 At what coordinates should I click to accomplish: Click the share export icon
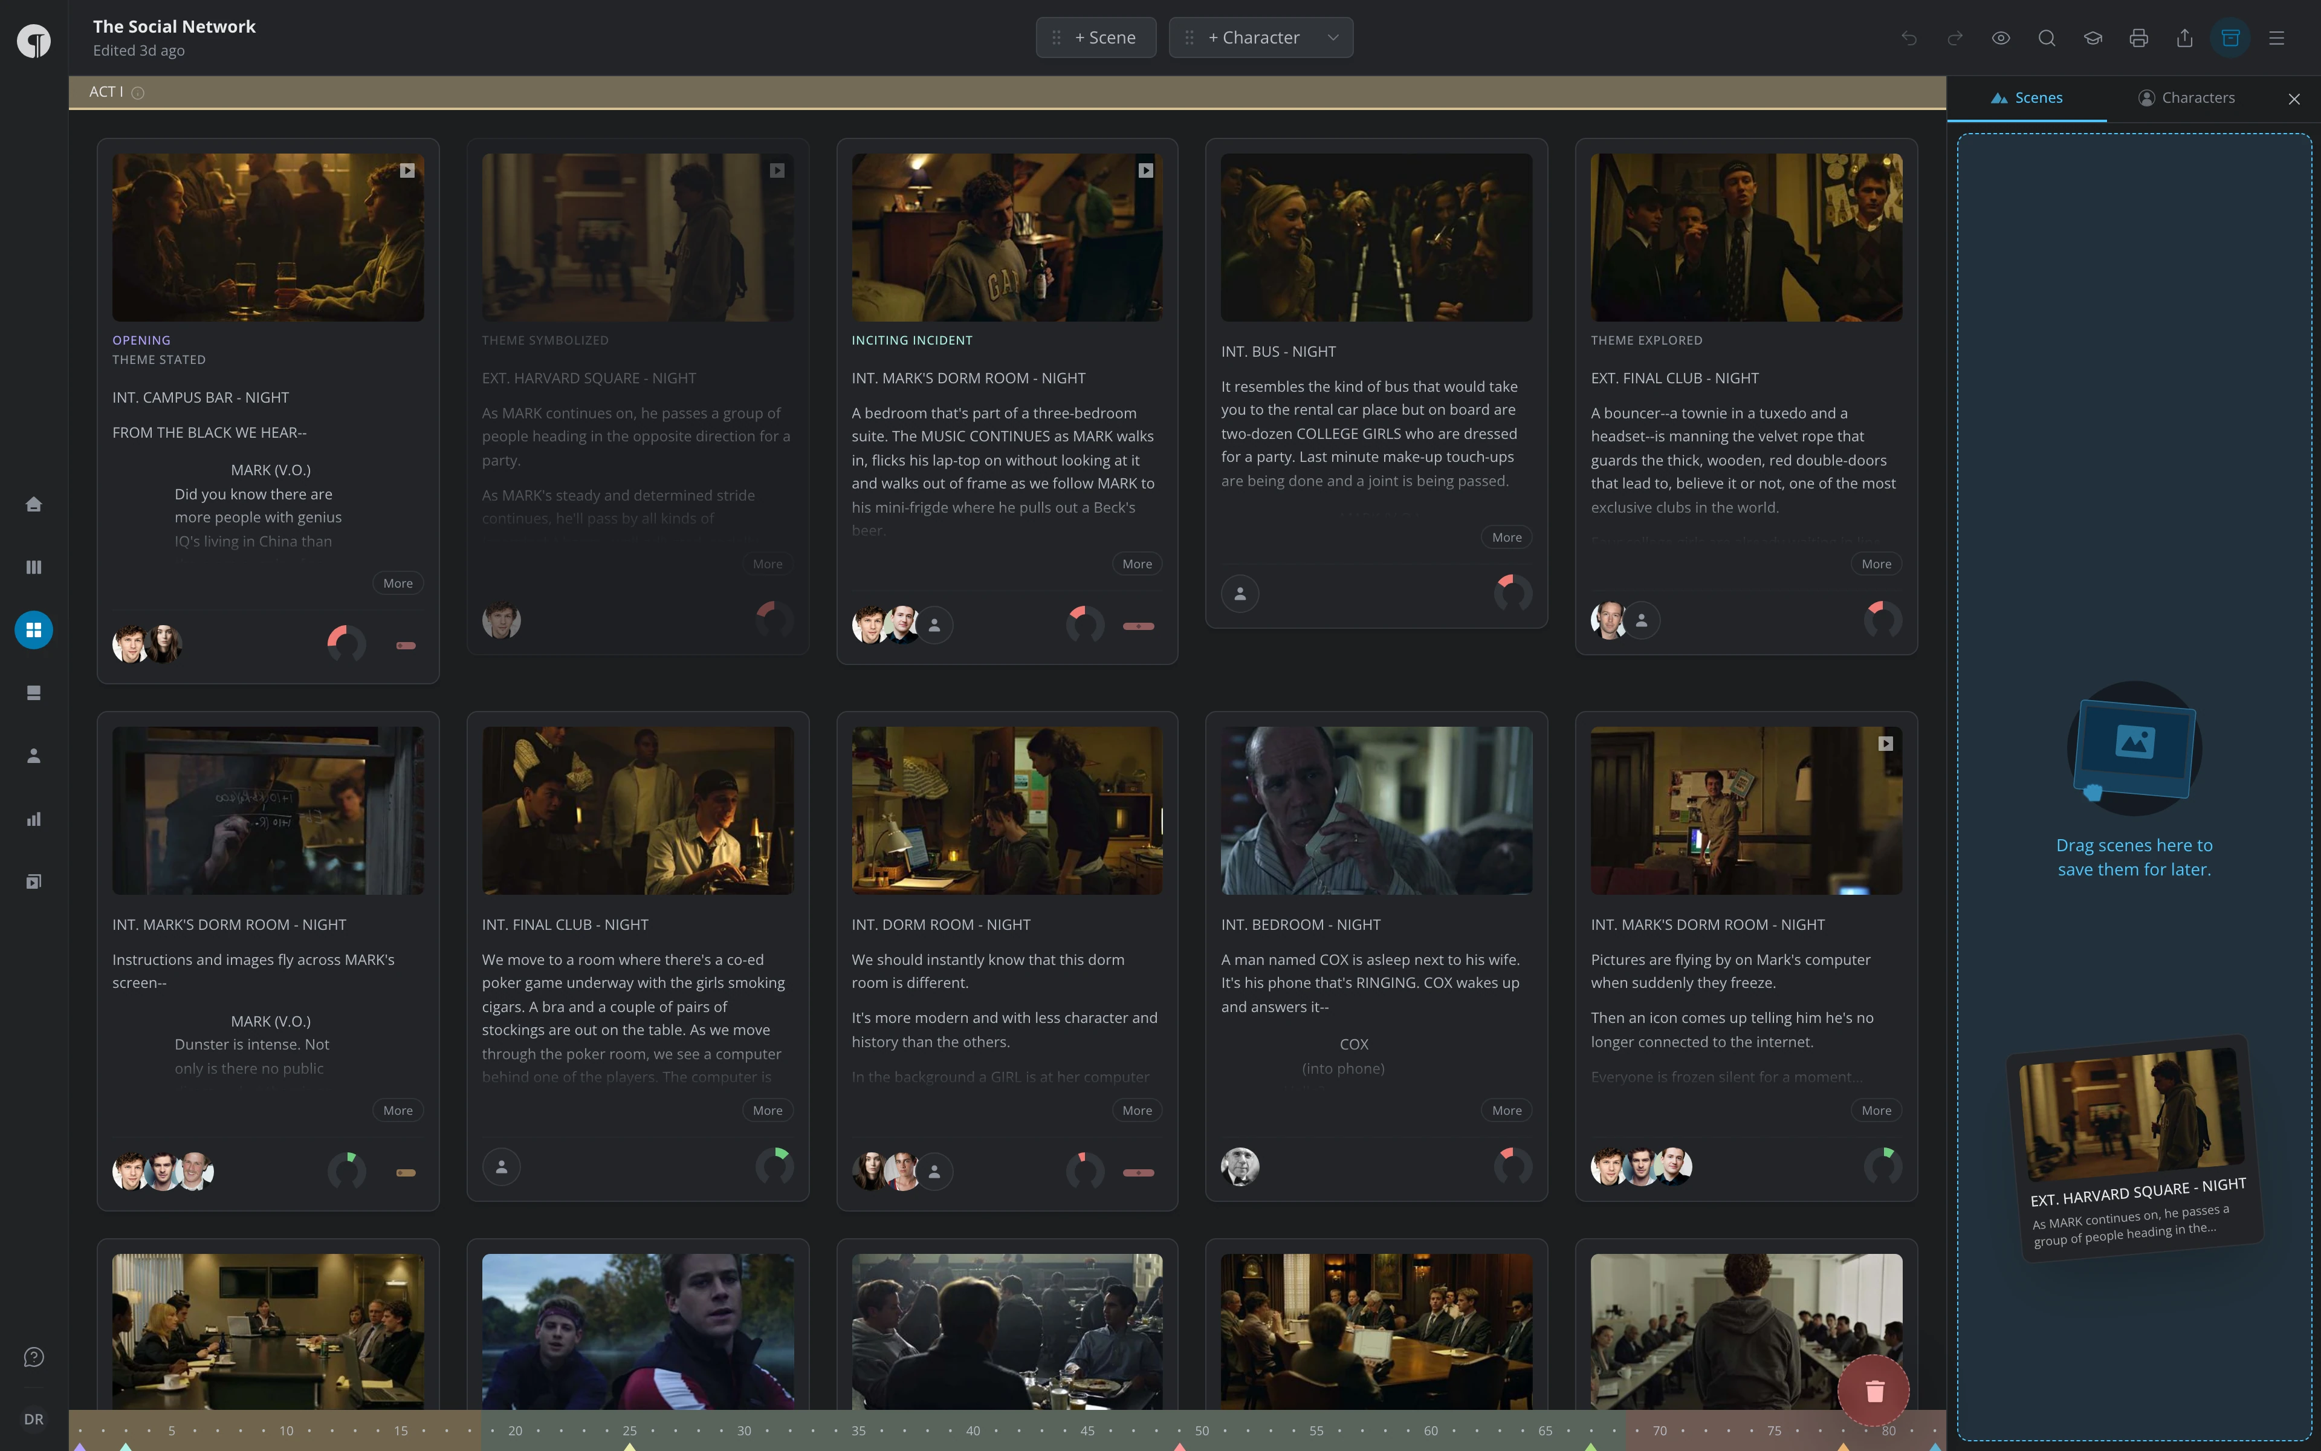click(2185, 37)
